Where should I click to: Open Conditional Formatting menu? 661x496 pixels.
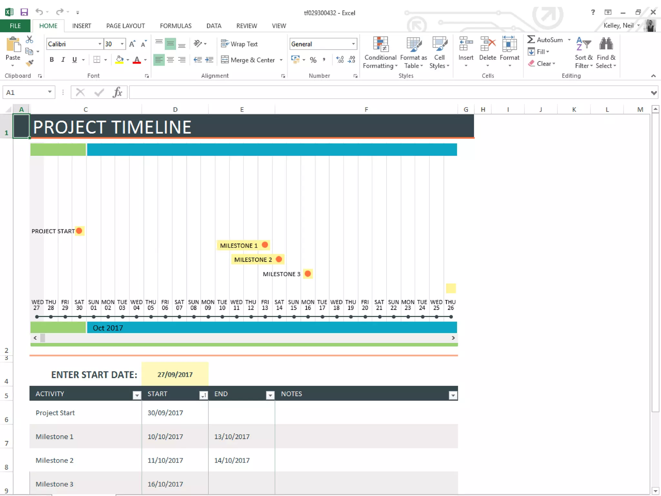pos(380,52)
